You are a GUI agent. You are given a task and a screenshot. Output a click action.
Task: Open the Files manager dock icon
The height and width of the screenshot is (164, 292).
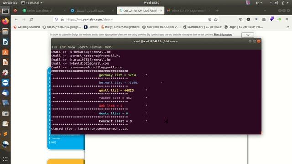[5, 31]
